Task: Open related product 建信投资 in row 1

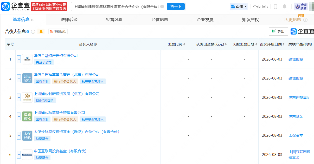Action: coord(296,59)
